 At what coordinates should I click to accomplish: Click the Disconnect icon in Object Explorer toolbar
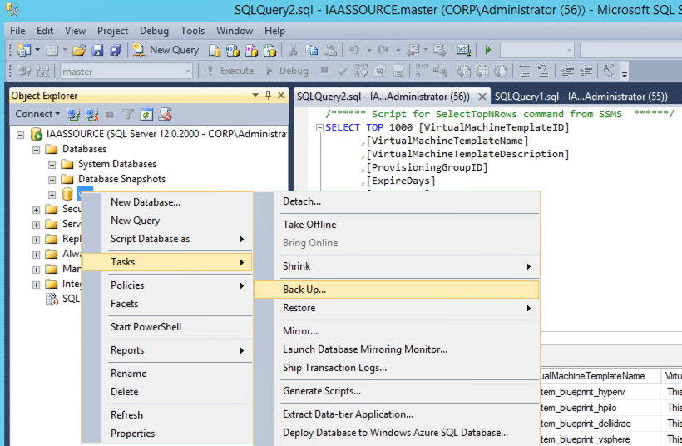(91, 114)
